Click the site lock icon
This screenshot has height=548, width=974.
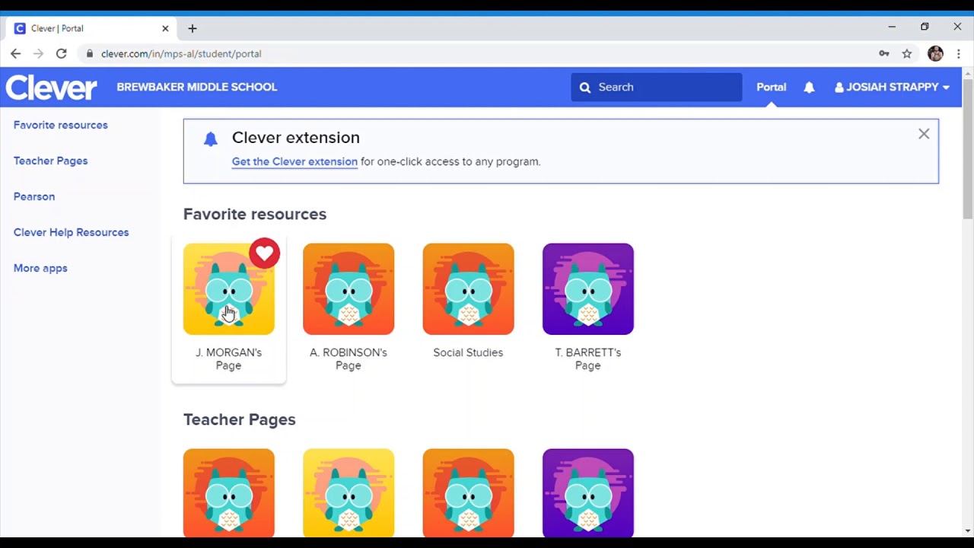tap(90, 54)
